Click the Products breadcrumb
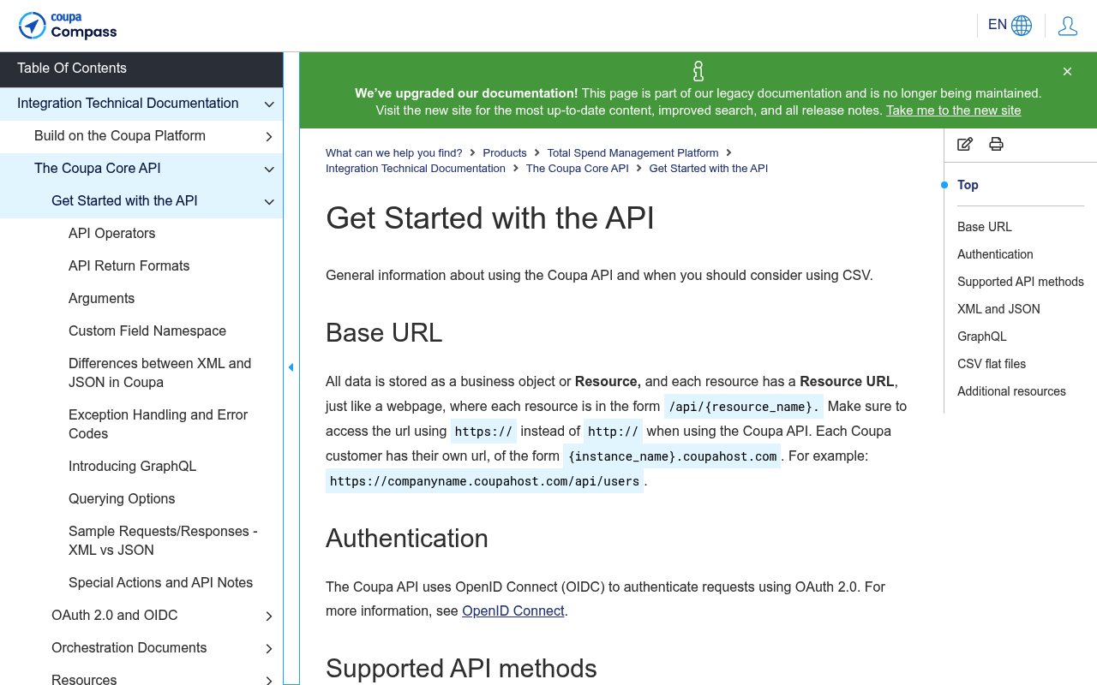1097x685 pixels. (x=505, y=153)
